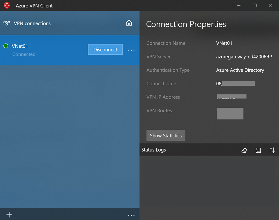Select the Connection Name value VNet01

click(224, 43)
